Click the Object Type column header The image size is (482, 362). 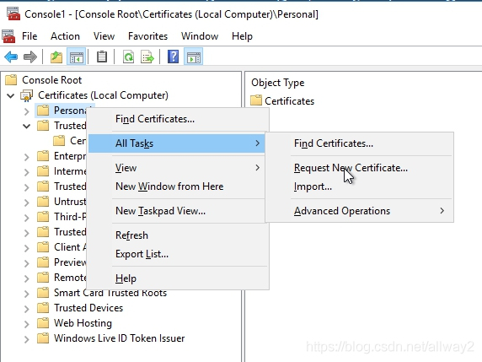[x=278, y=83]
